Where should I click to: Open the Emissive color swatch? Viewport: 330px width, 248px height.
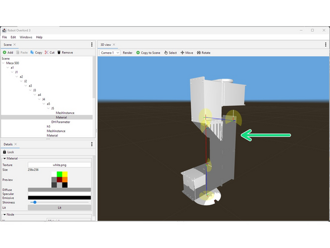59,198
